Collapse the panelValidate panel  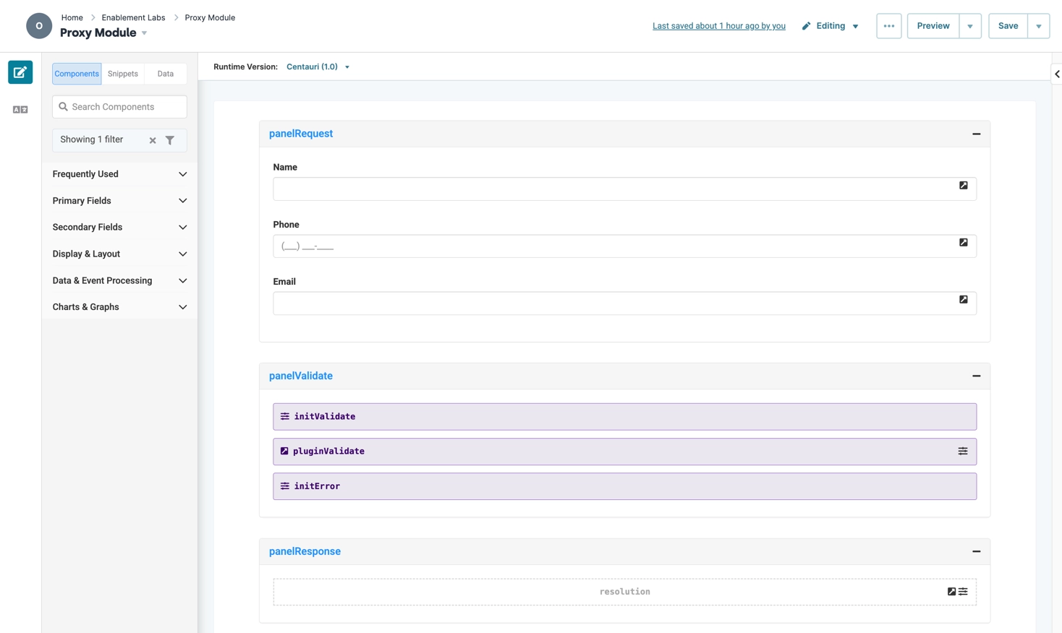pyautogui.click(x=976, y=376)
